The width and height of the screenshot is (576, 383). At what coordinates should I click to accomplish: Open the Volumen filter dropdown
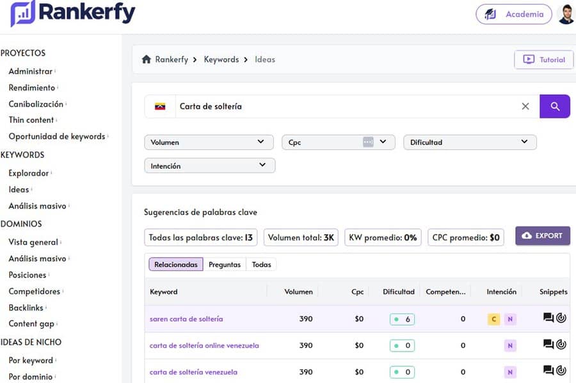pyautogui.click(x=209, y=142)
